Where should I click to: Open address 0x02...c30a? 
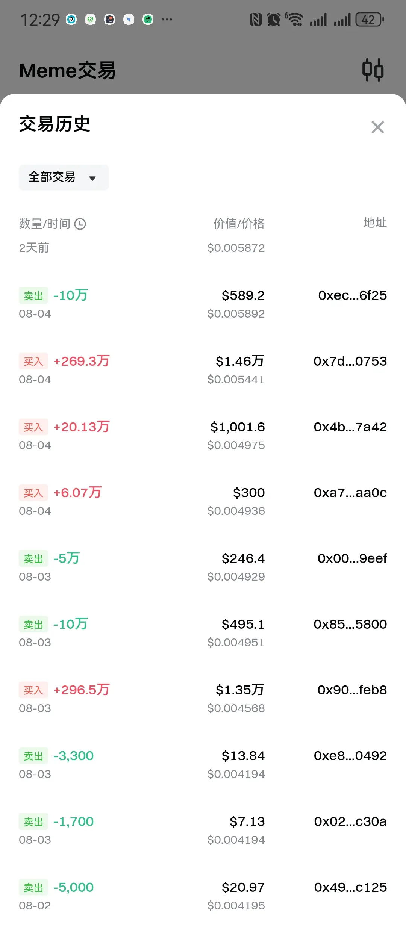[x=350, y=821]
